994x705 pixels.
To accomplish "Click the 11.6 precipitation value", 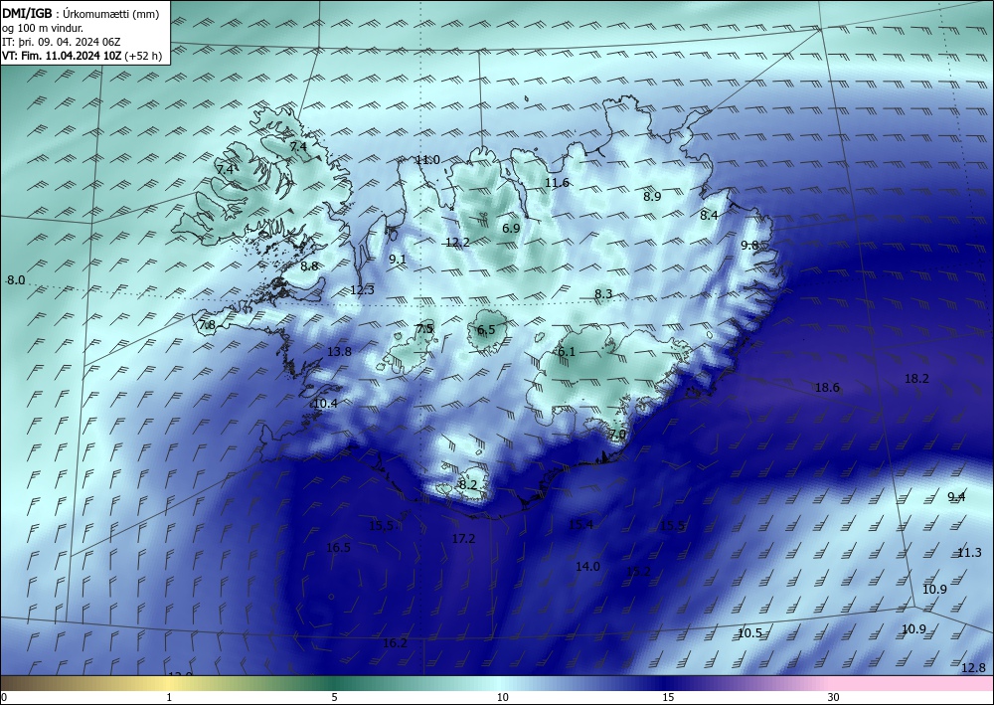I will (557, 183).
